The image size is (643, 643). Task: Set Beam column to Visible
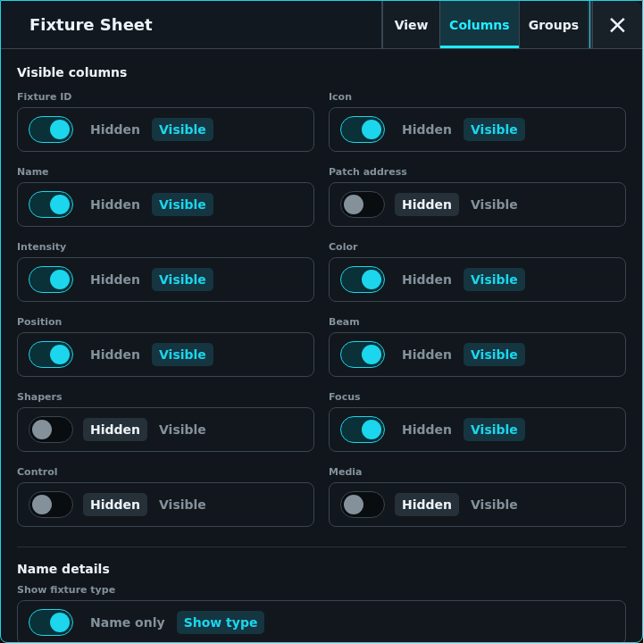(x=494, y=355)
